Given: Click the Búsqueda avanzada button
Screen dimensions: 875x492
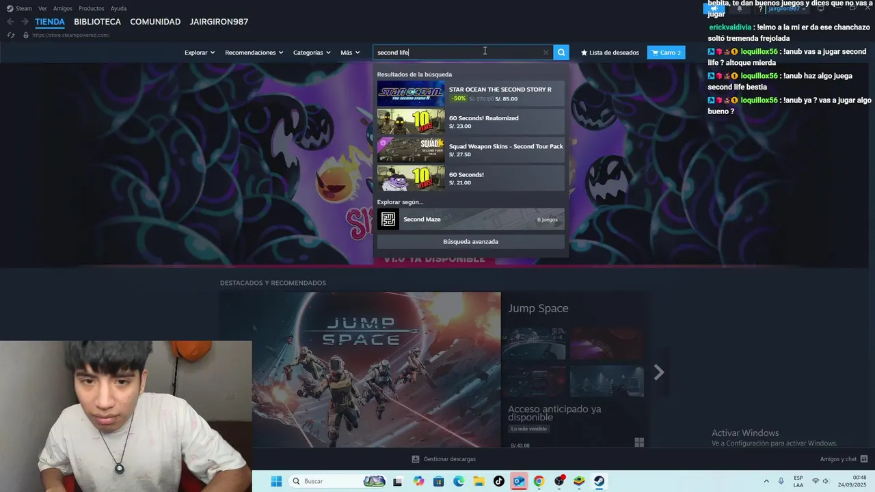Looking at the screenshot, I should click(470, 242).
